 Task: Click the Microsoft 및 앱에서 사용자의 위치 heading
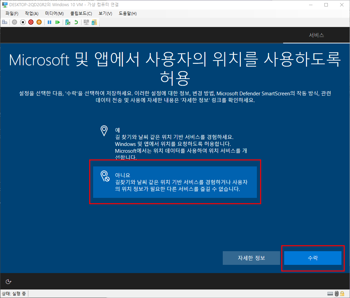click(x=175, y=69)
